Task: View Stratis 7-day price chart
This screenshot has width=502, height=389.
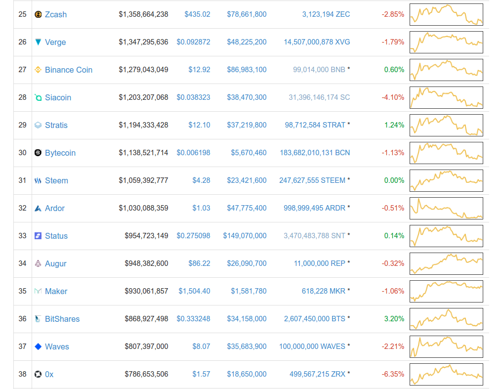Action: [446, 125]
